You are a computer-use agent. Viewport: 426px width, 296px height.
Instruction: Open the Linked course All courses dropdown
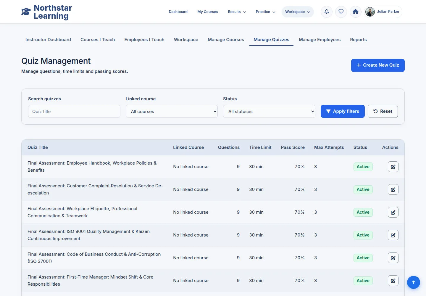click(172, 111)
